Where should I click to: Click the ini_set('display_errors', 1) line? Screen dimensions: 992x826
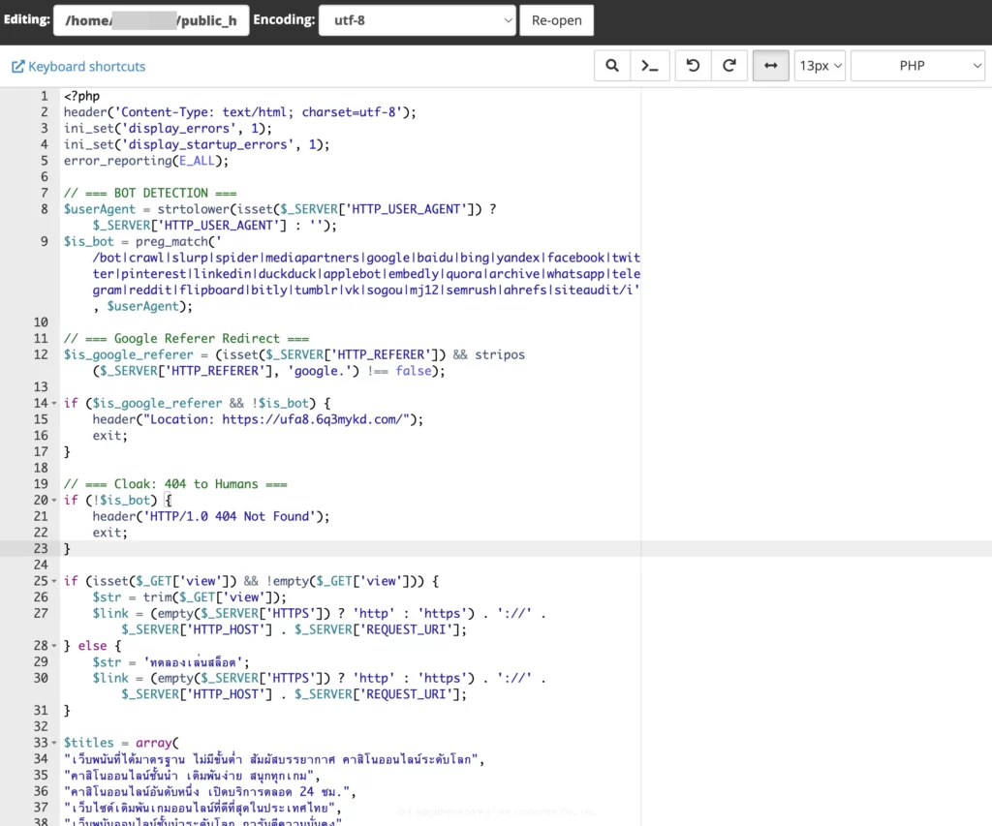[168, 129]
